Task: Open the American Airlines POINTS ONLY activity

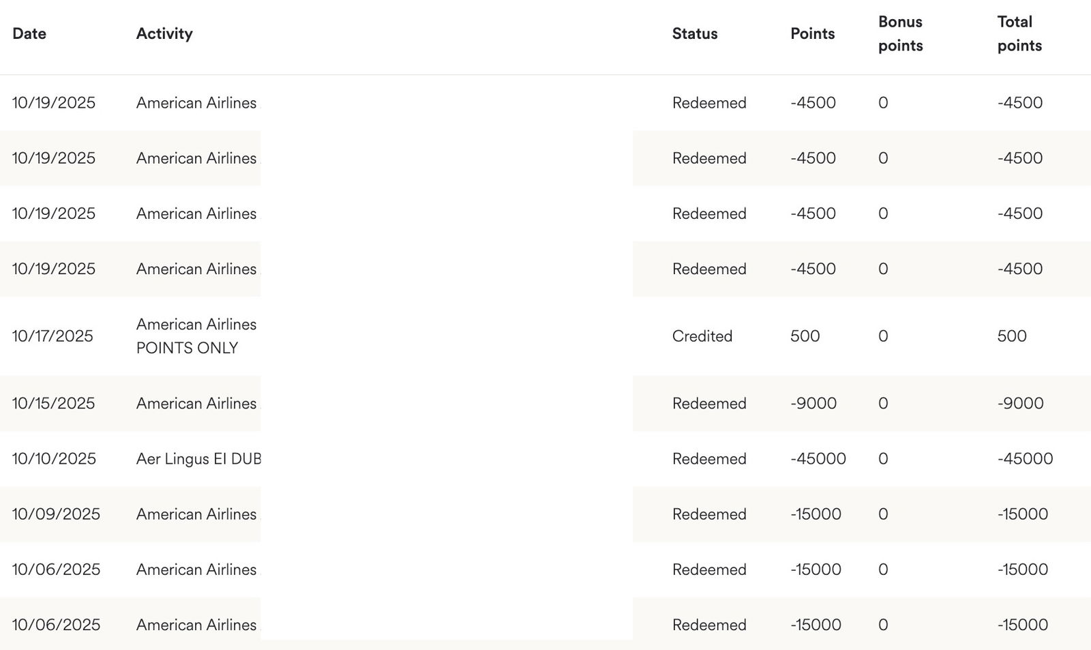Action: [x=196, y=336]
